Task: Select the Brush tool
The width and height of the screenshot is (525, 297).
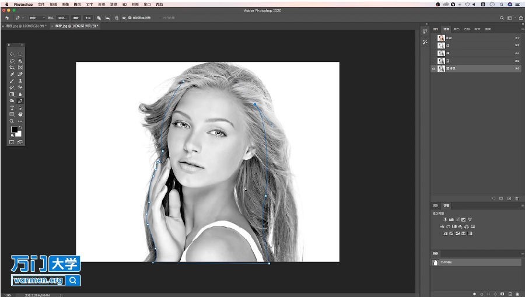Action: 12,81
